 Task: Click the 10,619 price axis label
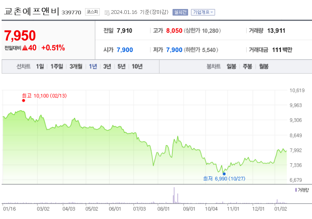pyautogui.click(x=297, y=90)
